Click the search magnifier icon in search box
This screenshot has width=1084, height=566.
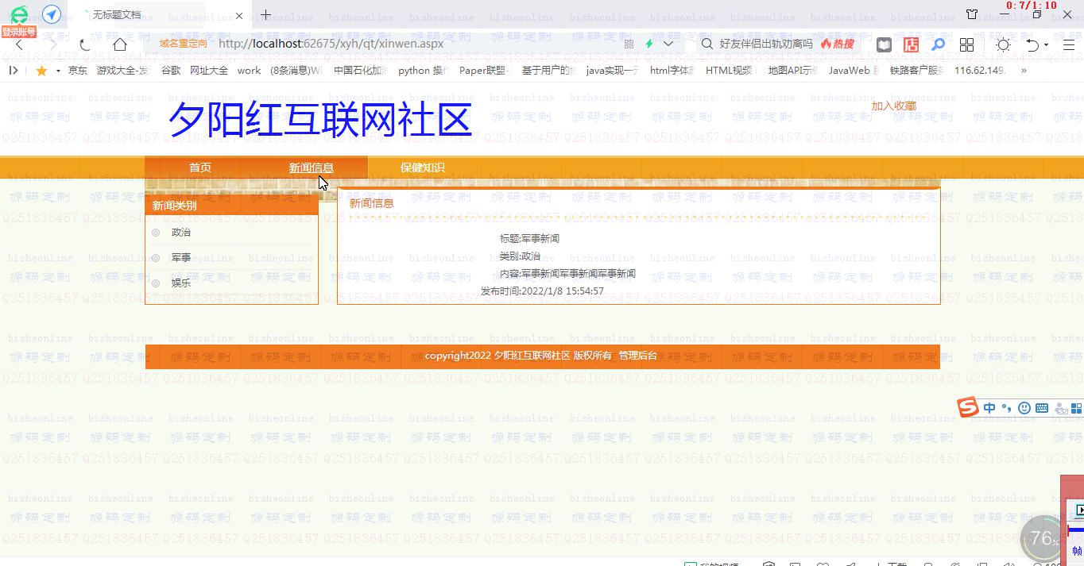(x=707, y=44)
